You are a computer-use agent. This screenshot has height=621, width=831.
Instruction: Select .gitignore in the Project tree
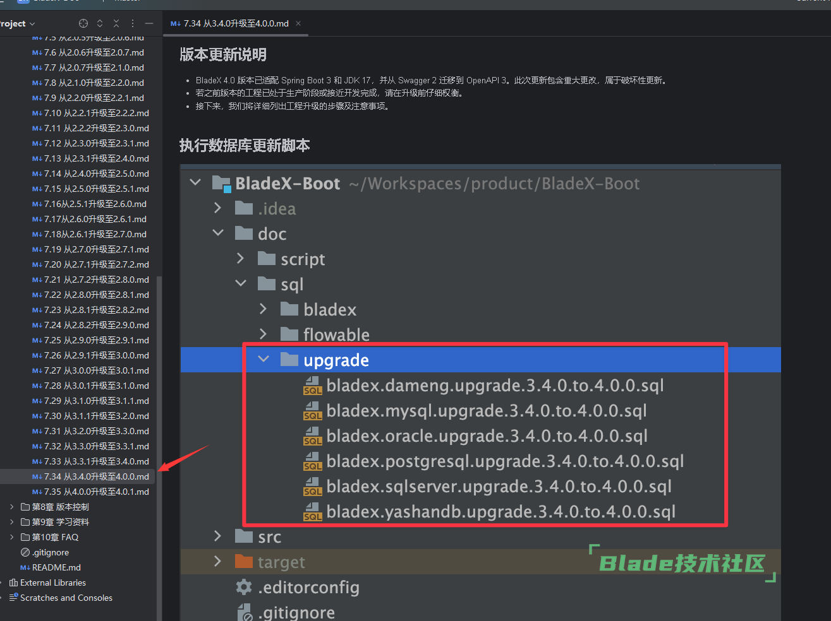[x=51, y=552]
